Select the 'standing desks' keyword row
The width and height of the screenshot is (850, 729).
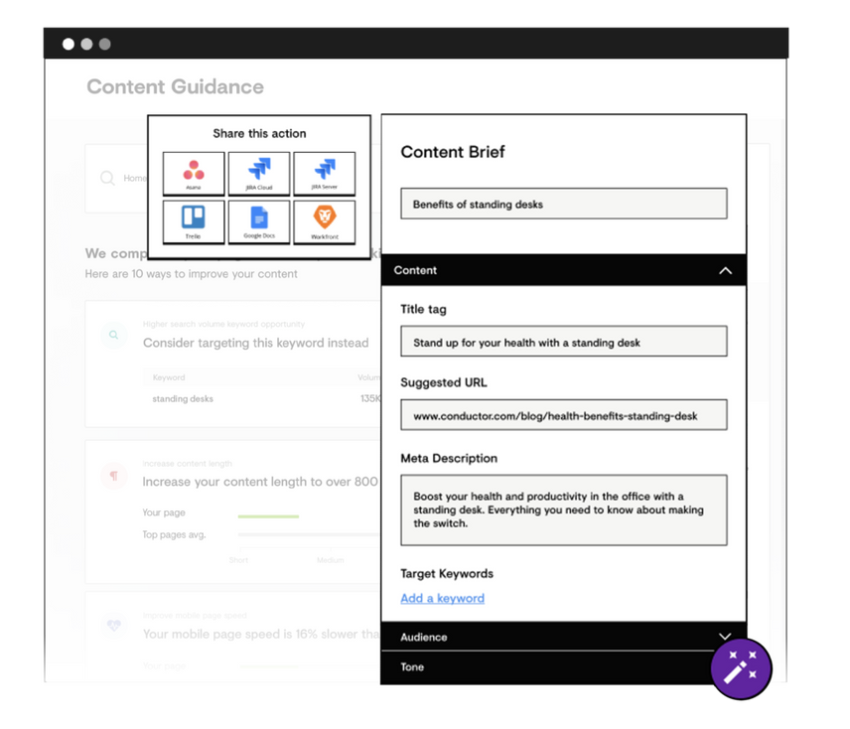pos(262,399)
